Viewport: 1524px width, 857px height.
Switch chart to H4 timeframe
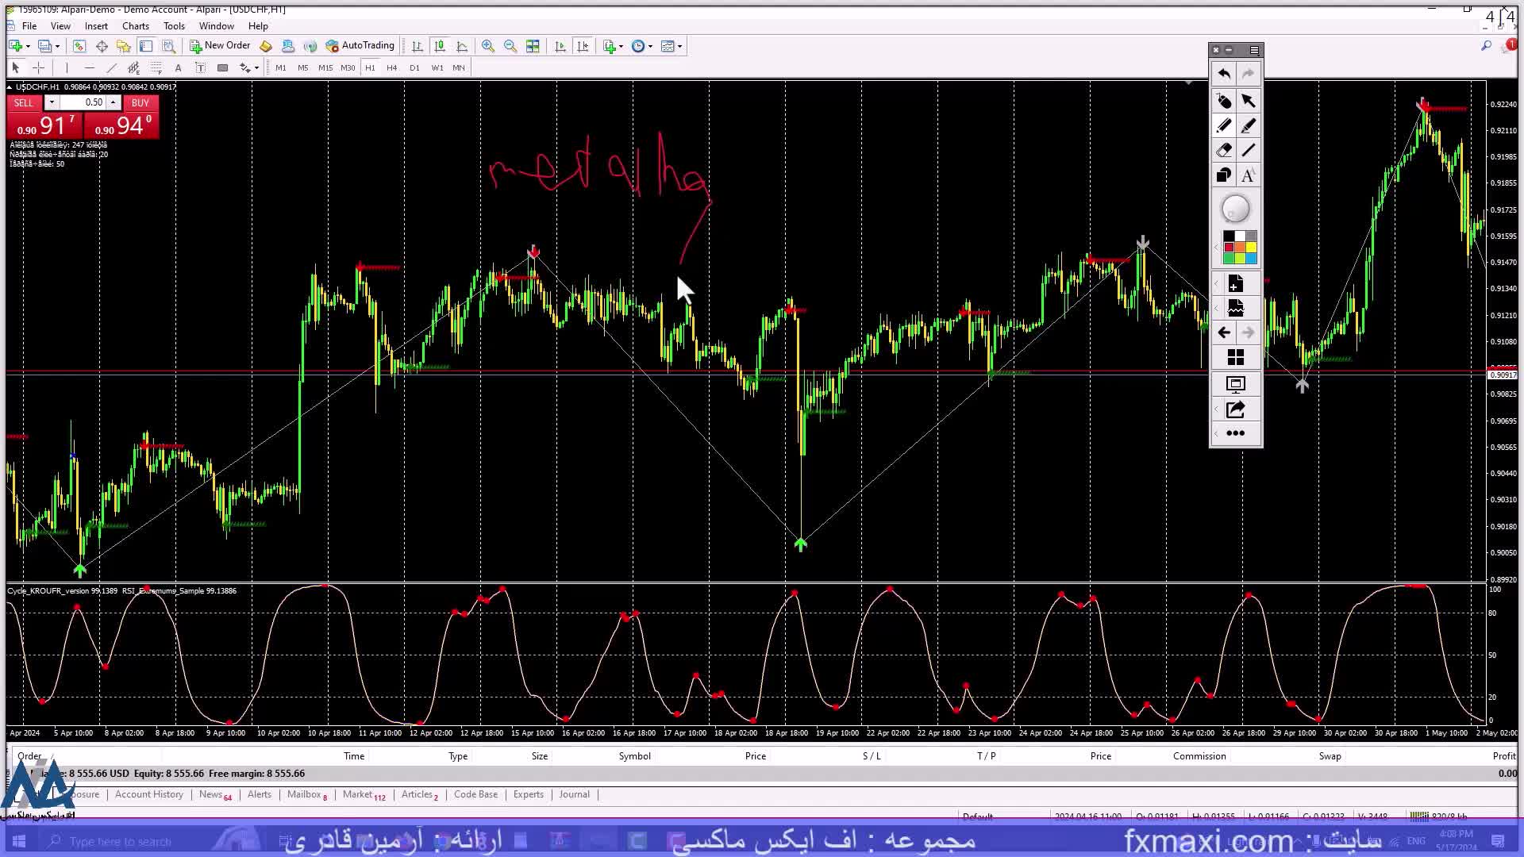(391, 68)
